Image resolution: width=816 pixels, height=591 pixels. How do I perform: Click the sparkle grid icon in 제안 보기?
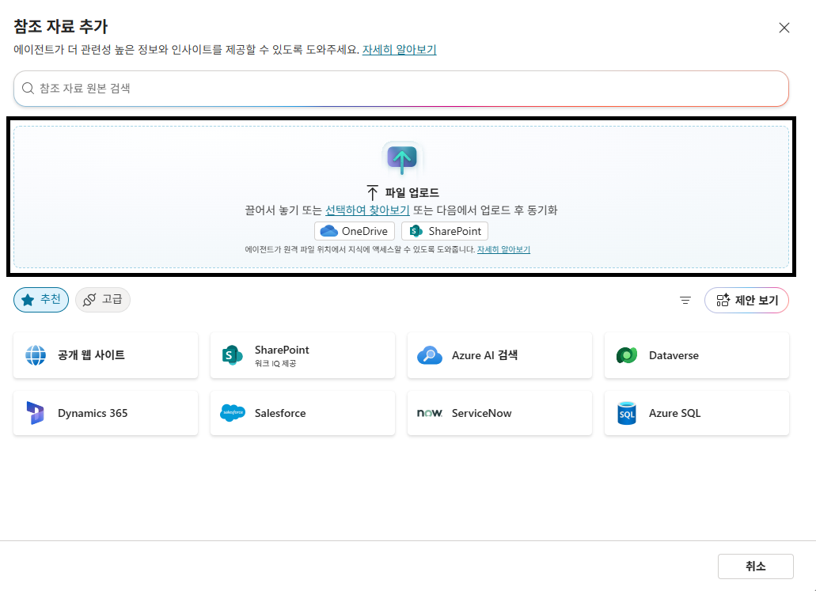723,300
